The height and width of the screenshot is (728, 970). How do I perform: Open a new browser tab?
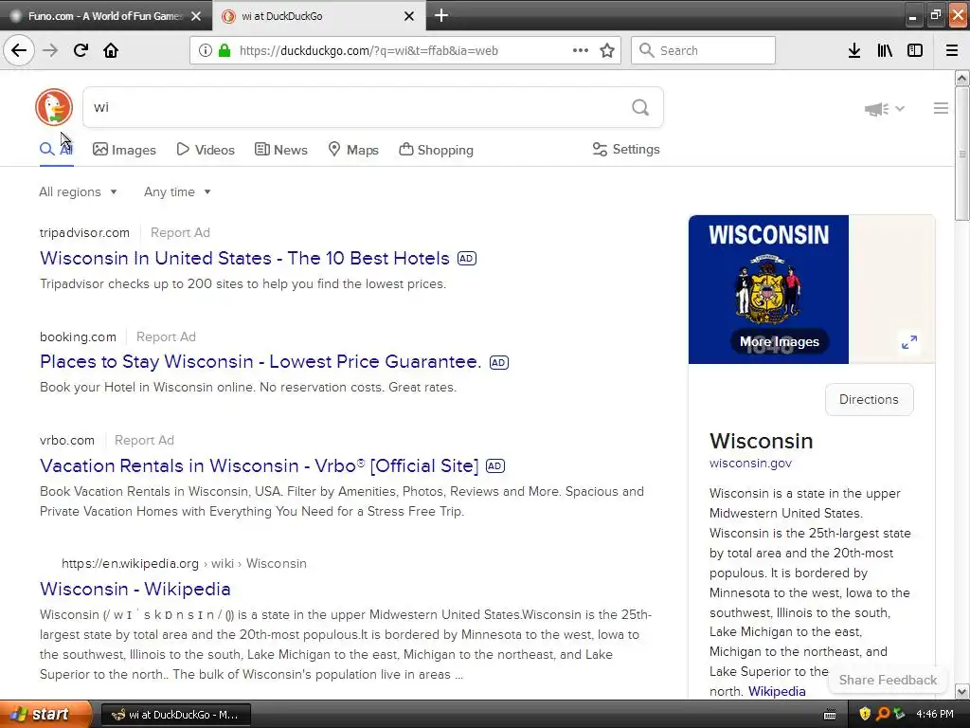pos(441,15)
